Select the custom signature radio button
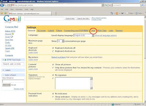The height and width of the screenshot is (106, 146). coord(53,79)
